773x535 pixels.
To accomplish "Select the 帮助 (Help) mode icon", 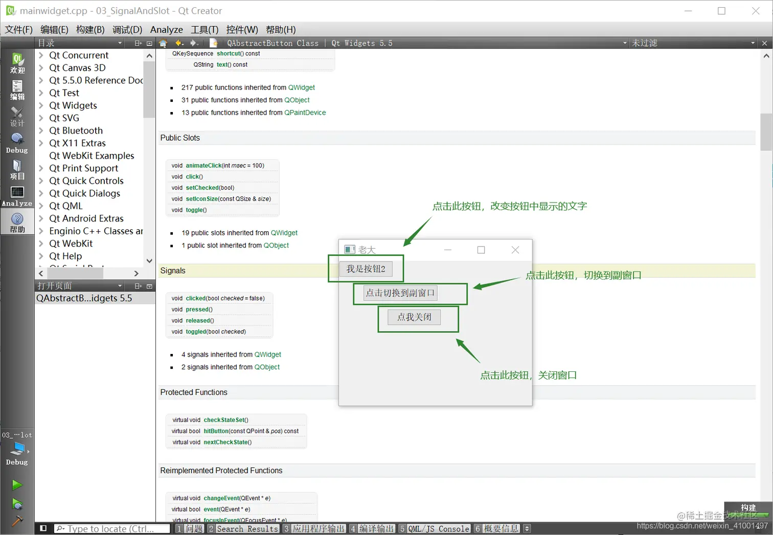I will pyautogui.click(x=17, y=223).
